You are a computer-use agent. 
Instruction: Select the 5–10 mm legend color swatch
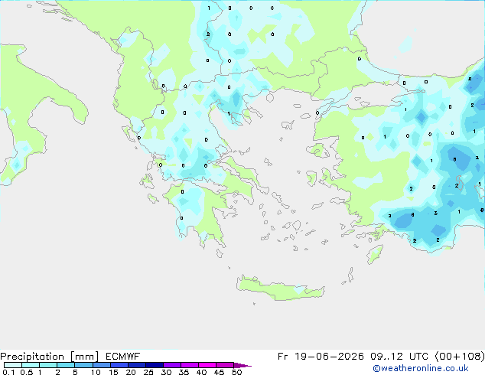[x=83, y=365]
